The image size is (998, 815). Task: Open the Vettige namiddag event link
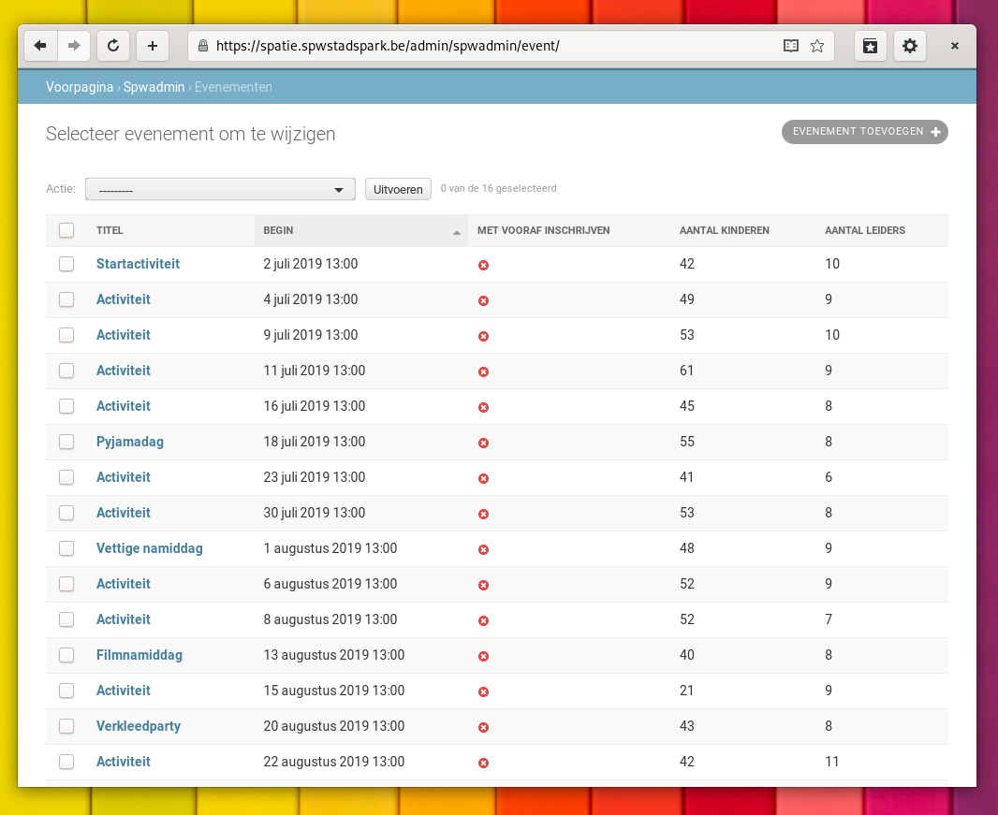click(149, 548)
